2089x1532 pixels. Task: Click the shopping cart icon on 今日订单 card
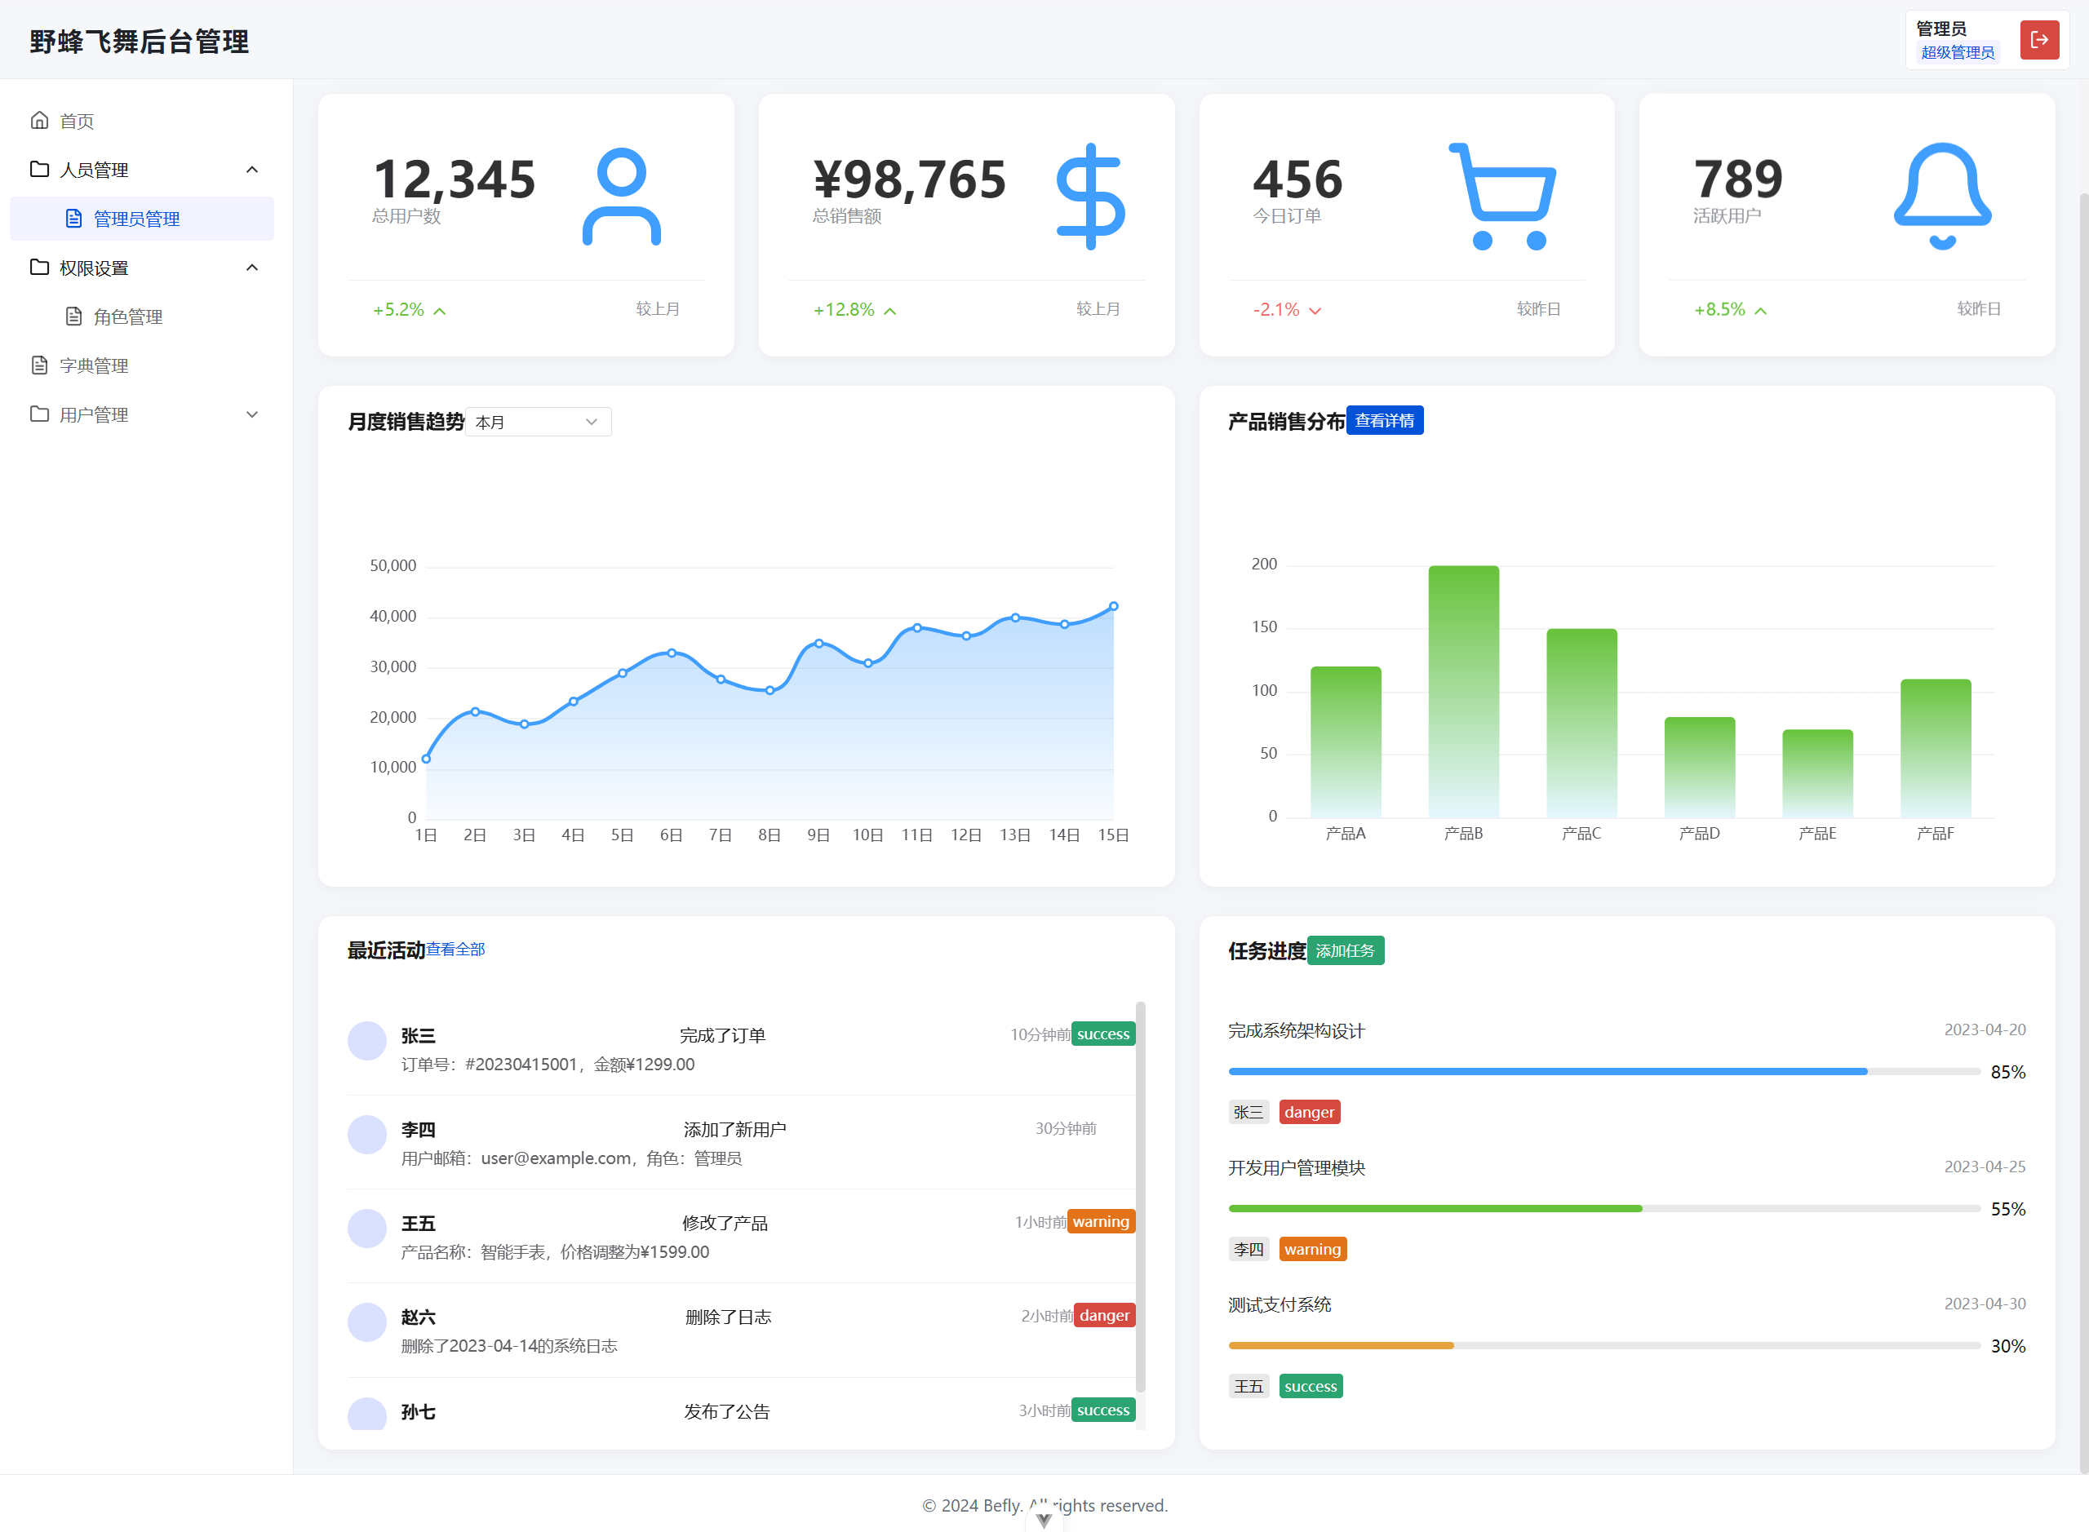pyautogui.click(x=1503, y=196)
